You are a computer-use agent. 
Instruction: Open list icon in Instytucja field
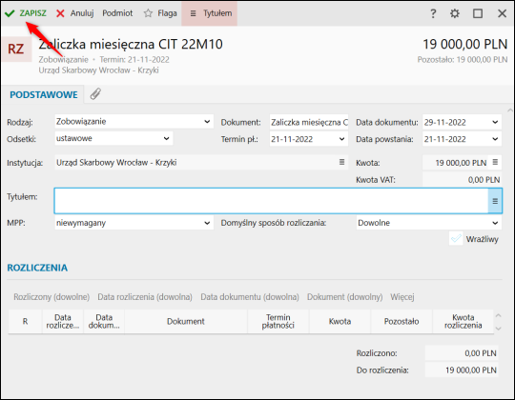coord(342,162)
